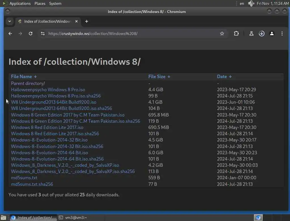Open the Parent directory link
This screenshot has height=221, width=290.
point(28,83)
